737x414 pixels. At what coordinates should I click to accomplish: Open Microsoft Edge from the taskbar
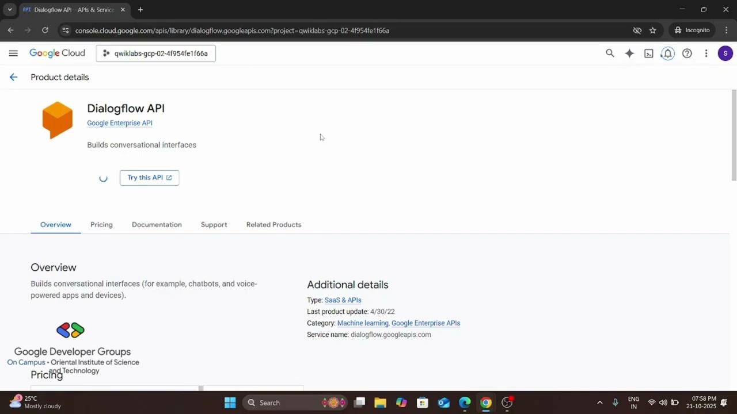click(x=465, y=402)
